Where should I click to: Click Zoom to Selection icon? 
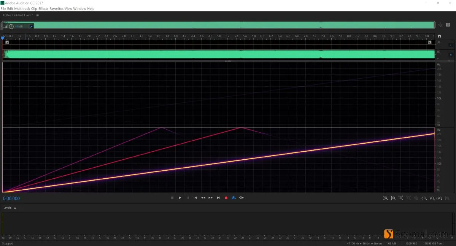point(439,198)
